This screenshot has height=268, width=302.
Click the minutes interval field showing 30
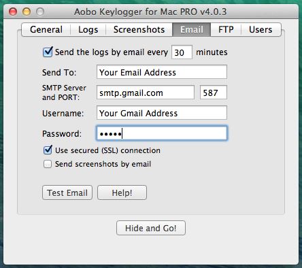tap(182, 52)
